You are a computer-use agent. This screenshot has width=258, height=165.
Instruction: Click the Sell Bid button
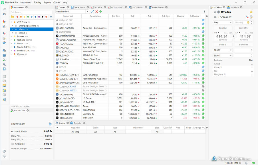(223, 45)
